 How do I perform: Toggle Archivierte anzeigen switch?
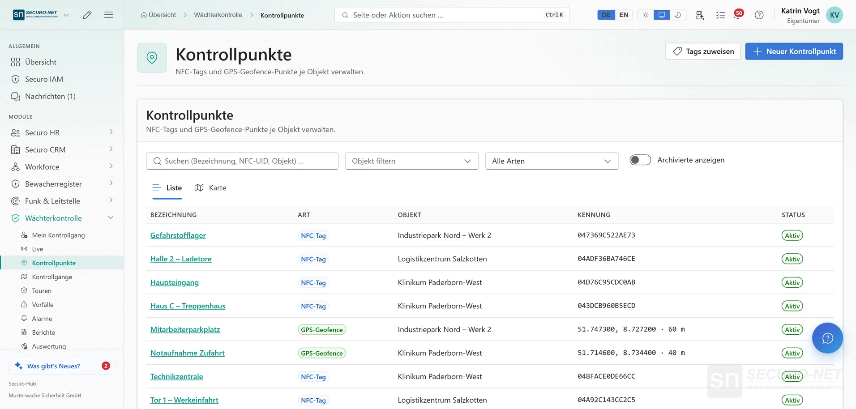(x=640, y=160)
